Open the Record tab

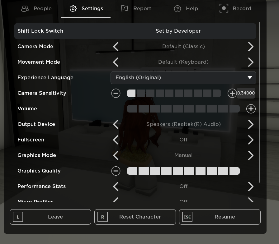click(235, 8)
